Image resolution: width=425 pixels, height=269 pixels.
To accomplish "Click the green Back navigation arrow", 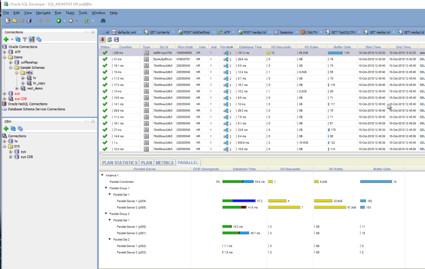I will (x=59, y=21).
